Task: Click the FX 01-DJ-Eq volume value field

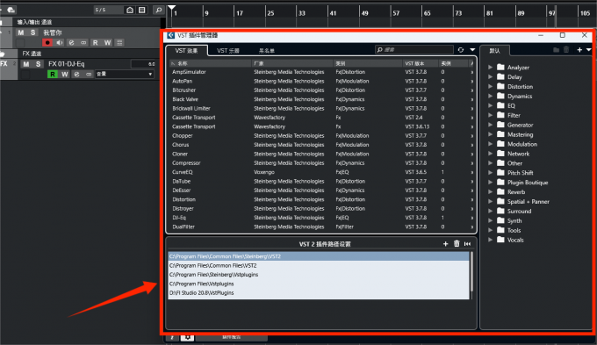Action: 143,64
